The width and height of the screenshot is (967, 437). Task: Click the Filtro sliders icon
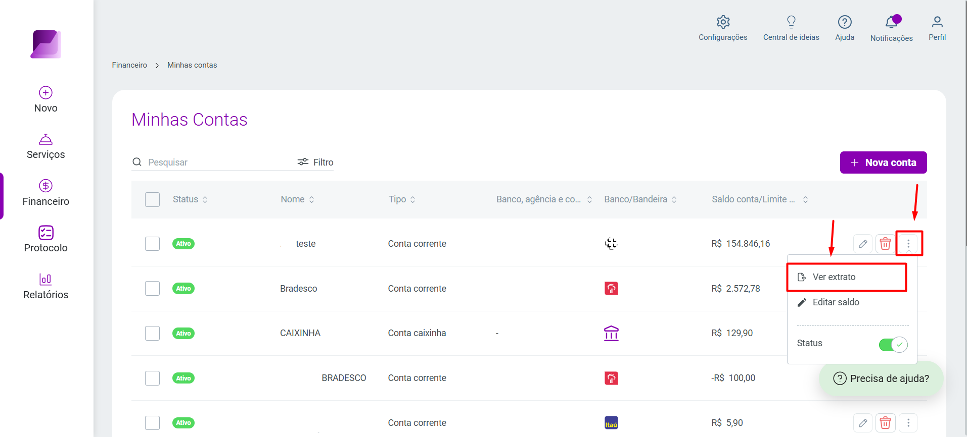click(x=303, y=162)
